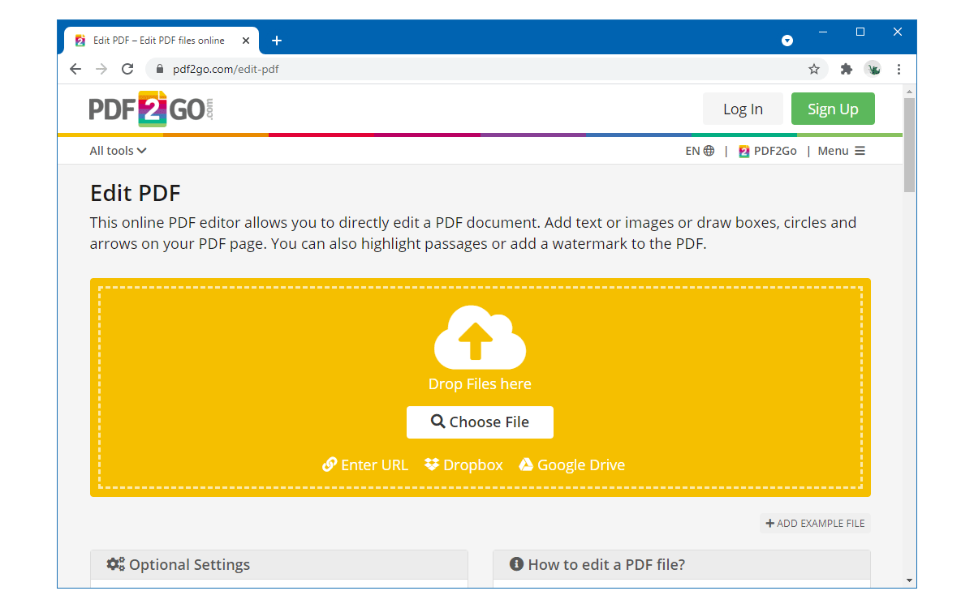
Task: Open the EN language selector
Action: (700, 151)
